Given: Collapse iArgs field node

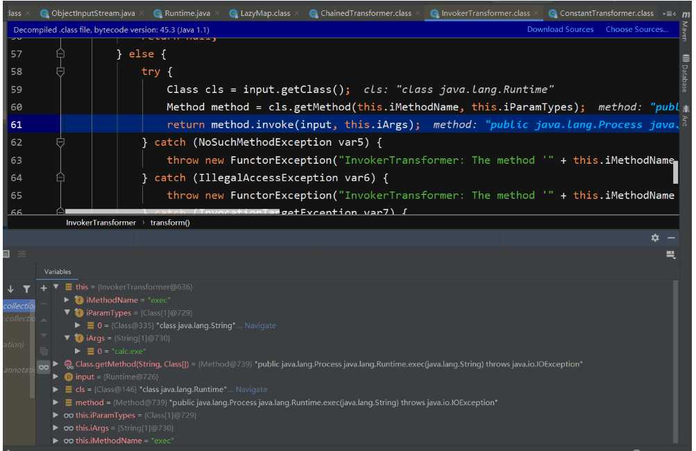Looking at the screenshot, I should pos(67,338).
